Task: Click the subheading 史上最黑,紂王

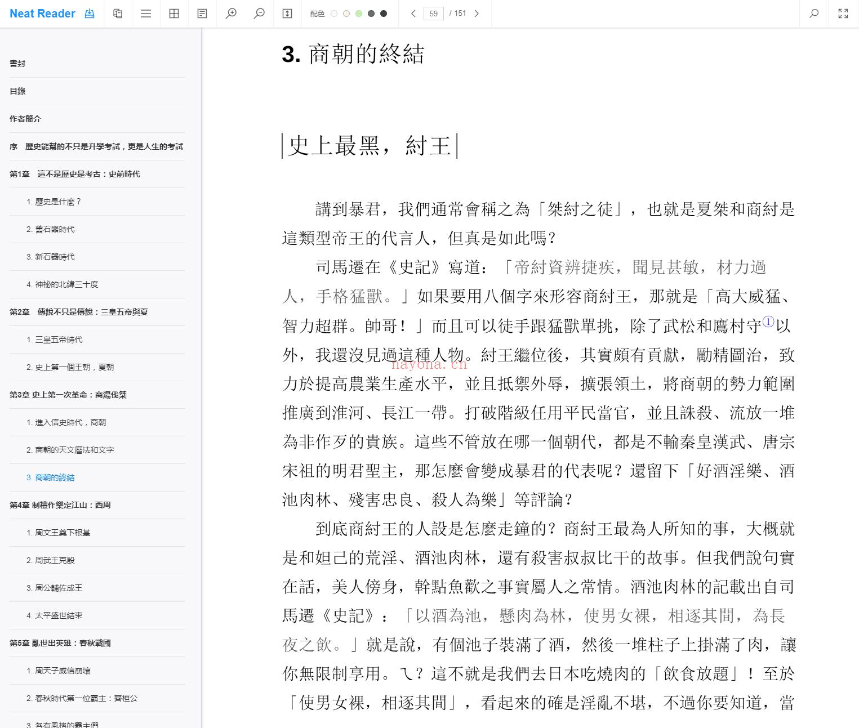Action: click(370, 146)
